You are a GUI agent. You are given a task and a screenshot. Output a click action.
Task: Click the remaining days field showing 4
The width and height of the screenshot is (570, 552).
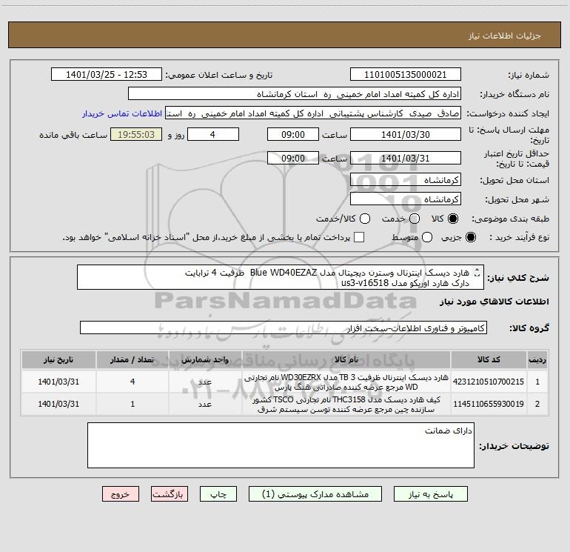[x=213, y=134]
